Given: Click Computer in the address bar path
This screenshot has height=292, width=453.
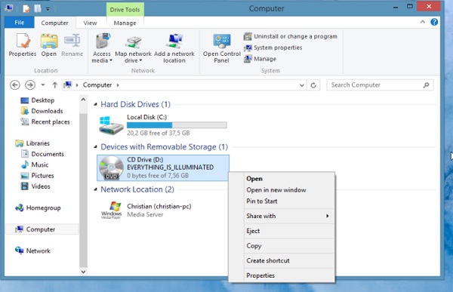Looking at the screenshot, I should [97, 85].
